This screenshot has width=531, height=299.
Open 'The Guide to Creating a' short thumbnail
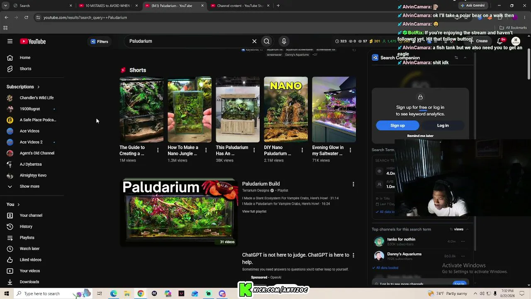(141, 110)
